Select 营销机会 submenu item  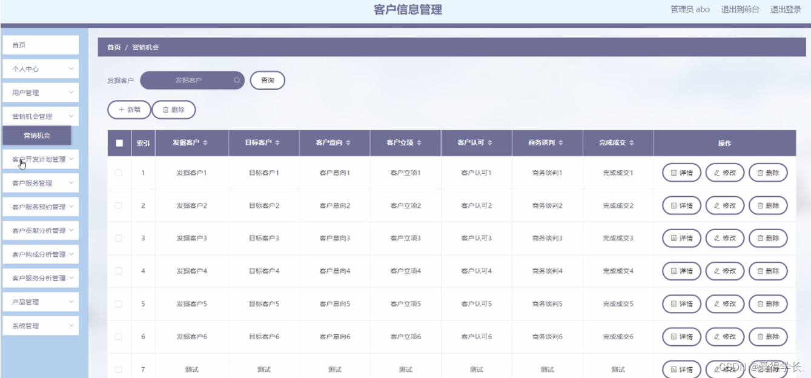(37, 135)
